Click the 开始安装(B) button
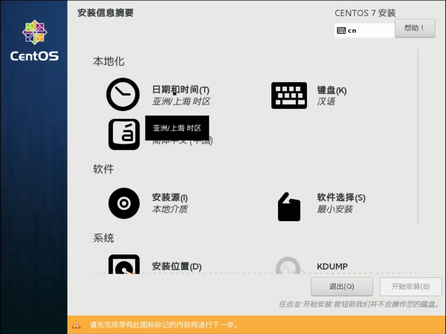Viewport: 446px width, 334px height. [x=410, y=287]
